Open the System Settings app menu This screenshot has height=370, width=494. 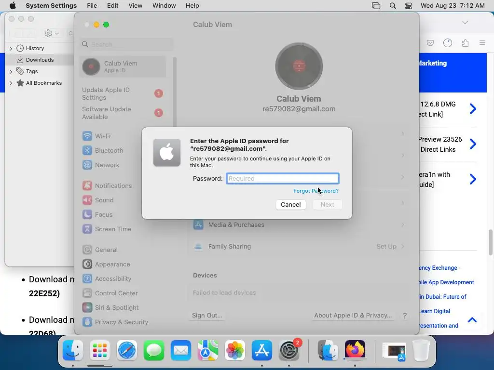[x=51, y=6]
